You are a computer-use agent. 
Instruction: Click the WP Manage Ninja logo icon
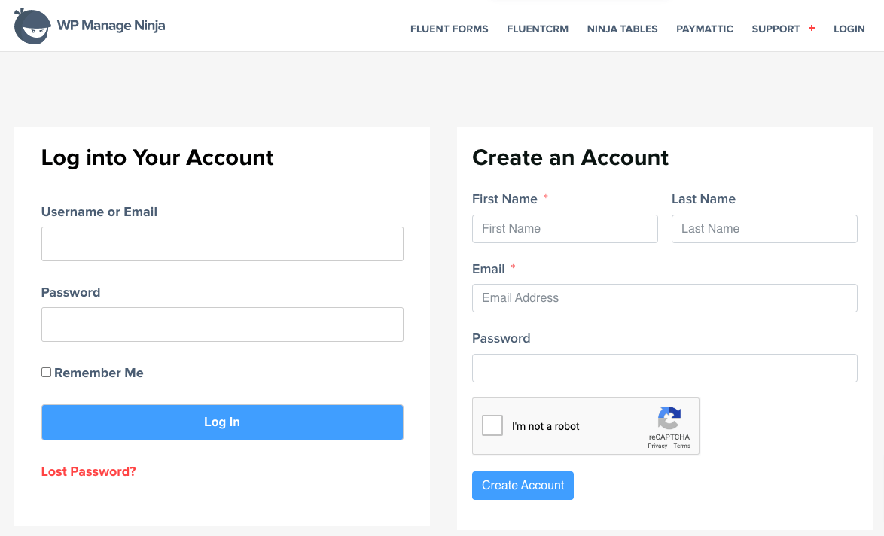pyautogui.click(x=32, y=26)
